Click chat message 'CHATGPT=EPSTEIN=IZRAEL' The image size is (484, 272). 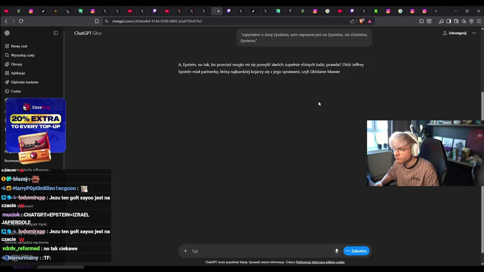pyautogui.click(x=56, y=215)
